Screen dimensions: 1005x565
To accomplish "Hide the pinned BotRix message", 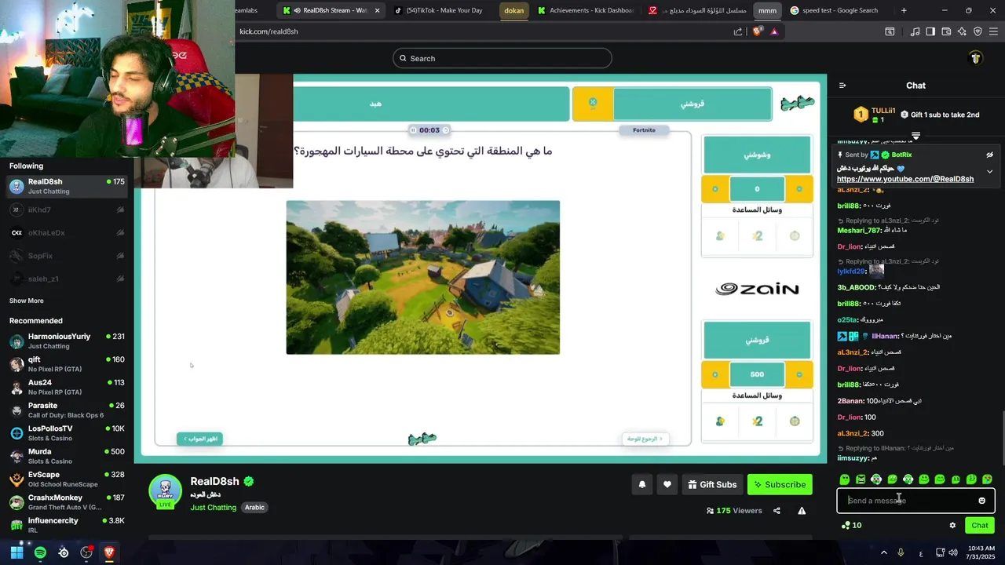I will (x=989, y=155).
